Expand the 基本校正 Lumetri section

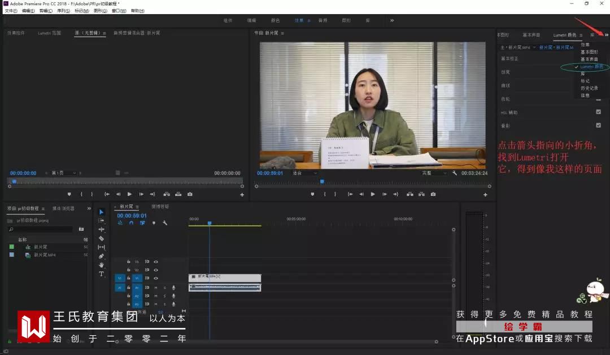(x=509, y=59)
